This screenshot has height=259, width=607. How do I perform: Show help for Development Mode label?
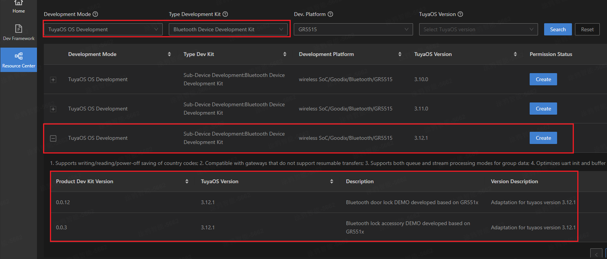pyautogui.click(x=95, y=14)
